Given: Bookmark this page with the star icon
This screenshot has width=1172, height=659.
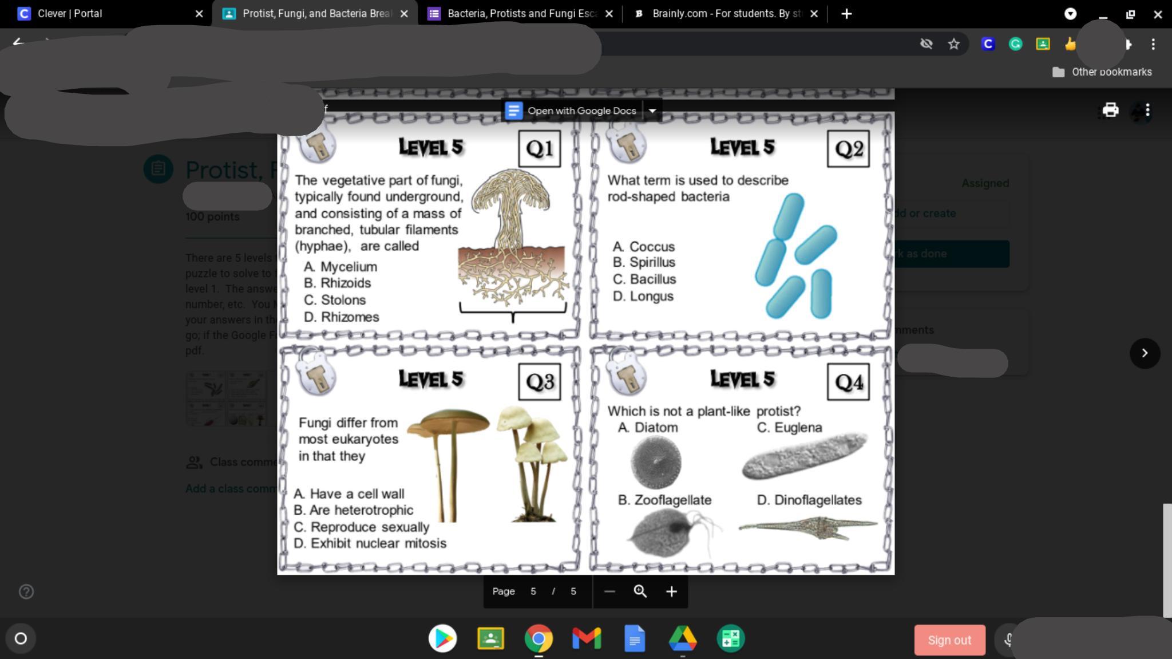Looking at the screenshot, I should pos(953,44).
